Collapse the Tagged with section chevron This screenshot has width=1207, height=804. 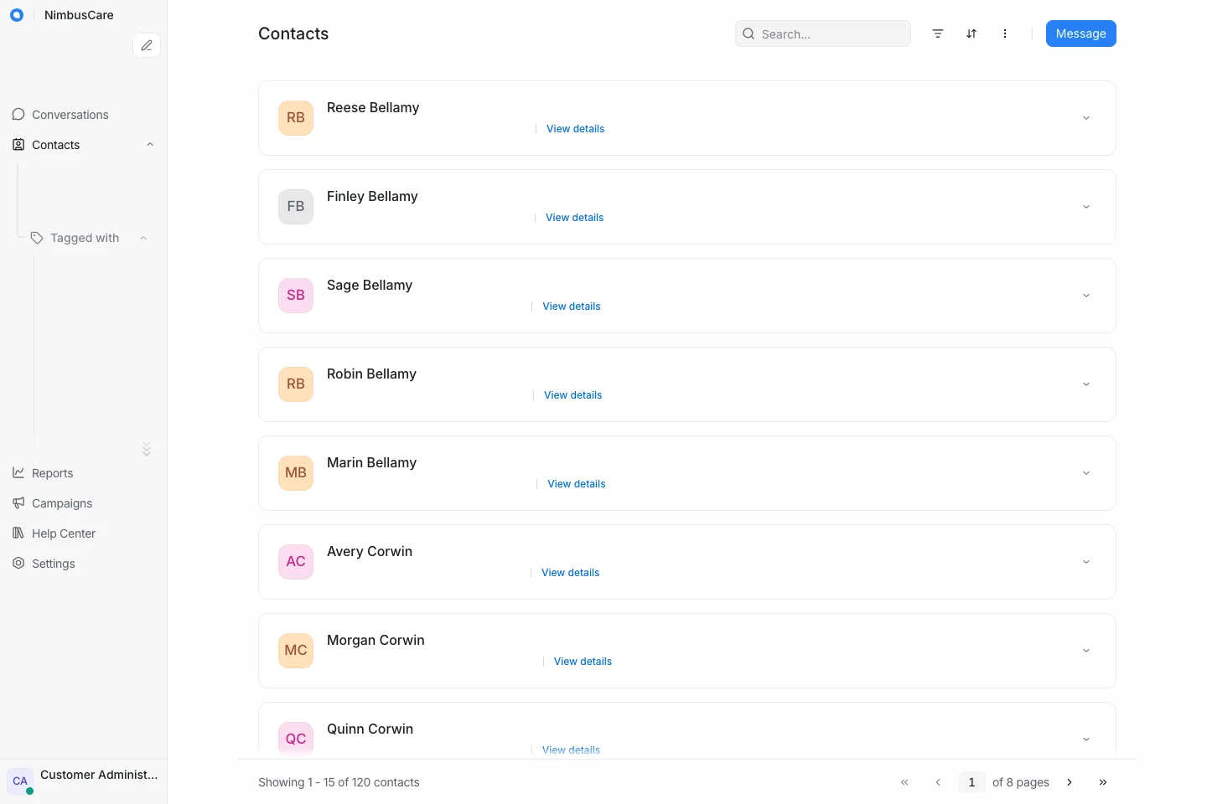coord(143,238)
